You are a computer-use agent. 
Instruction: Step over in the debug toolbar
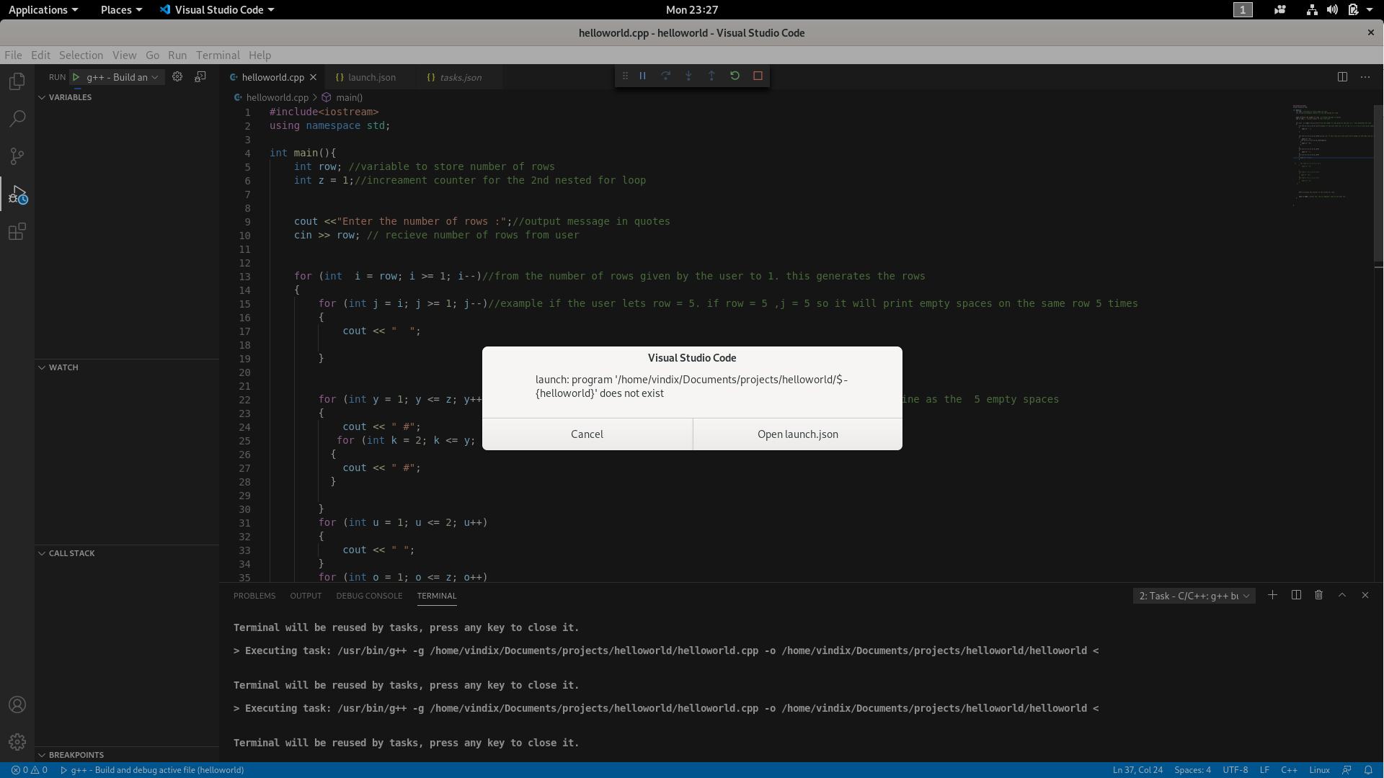[x=665, y=76]
